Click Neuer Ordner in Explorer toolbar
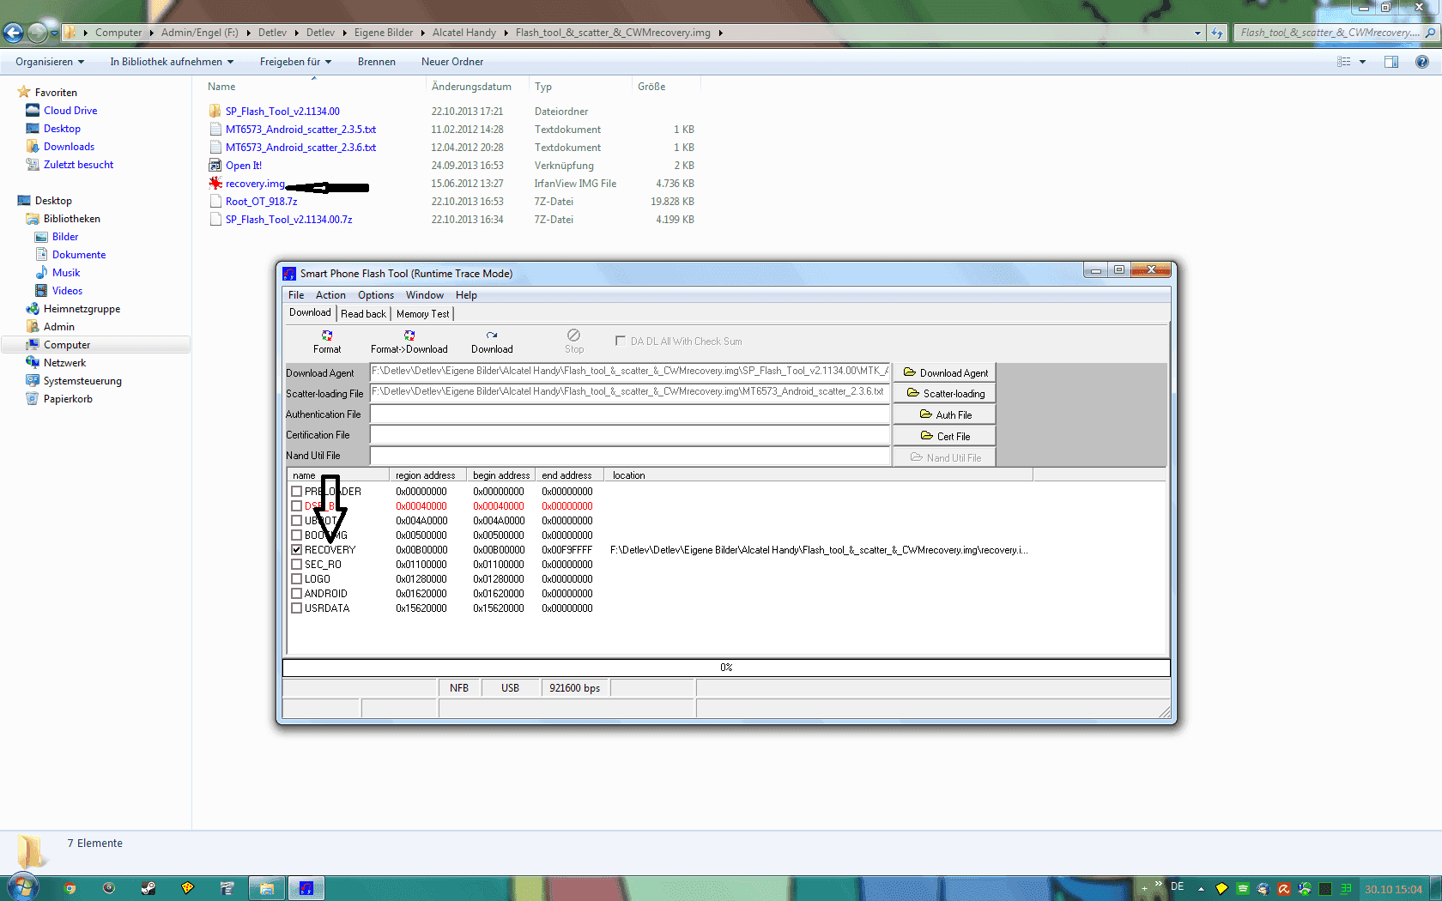The image size is (1442, 901). 452,62
